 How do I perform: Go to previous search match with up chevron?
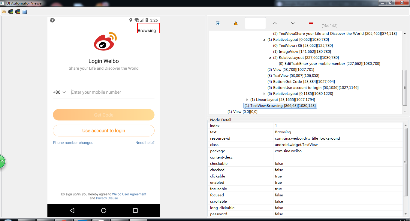[275, 23]
